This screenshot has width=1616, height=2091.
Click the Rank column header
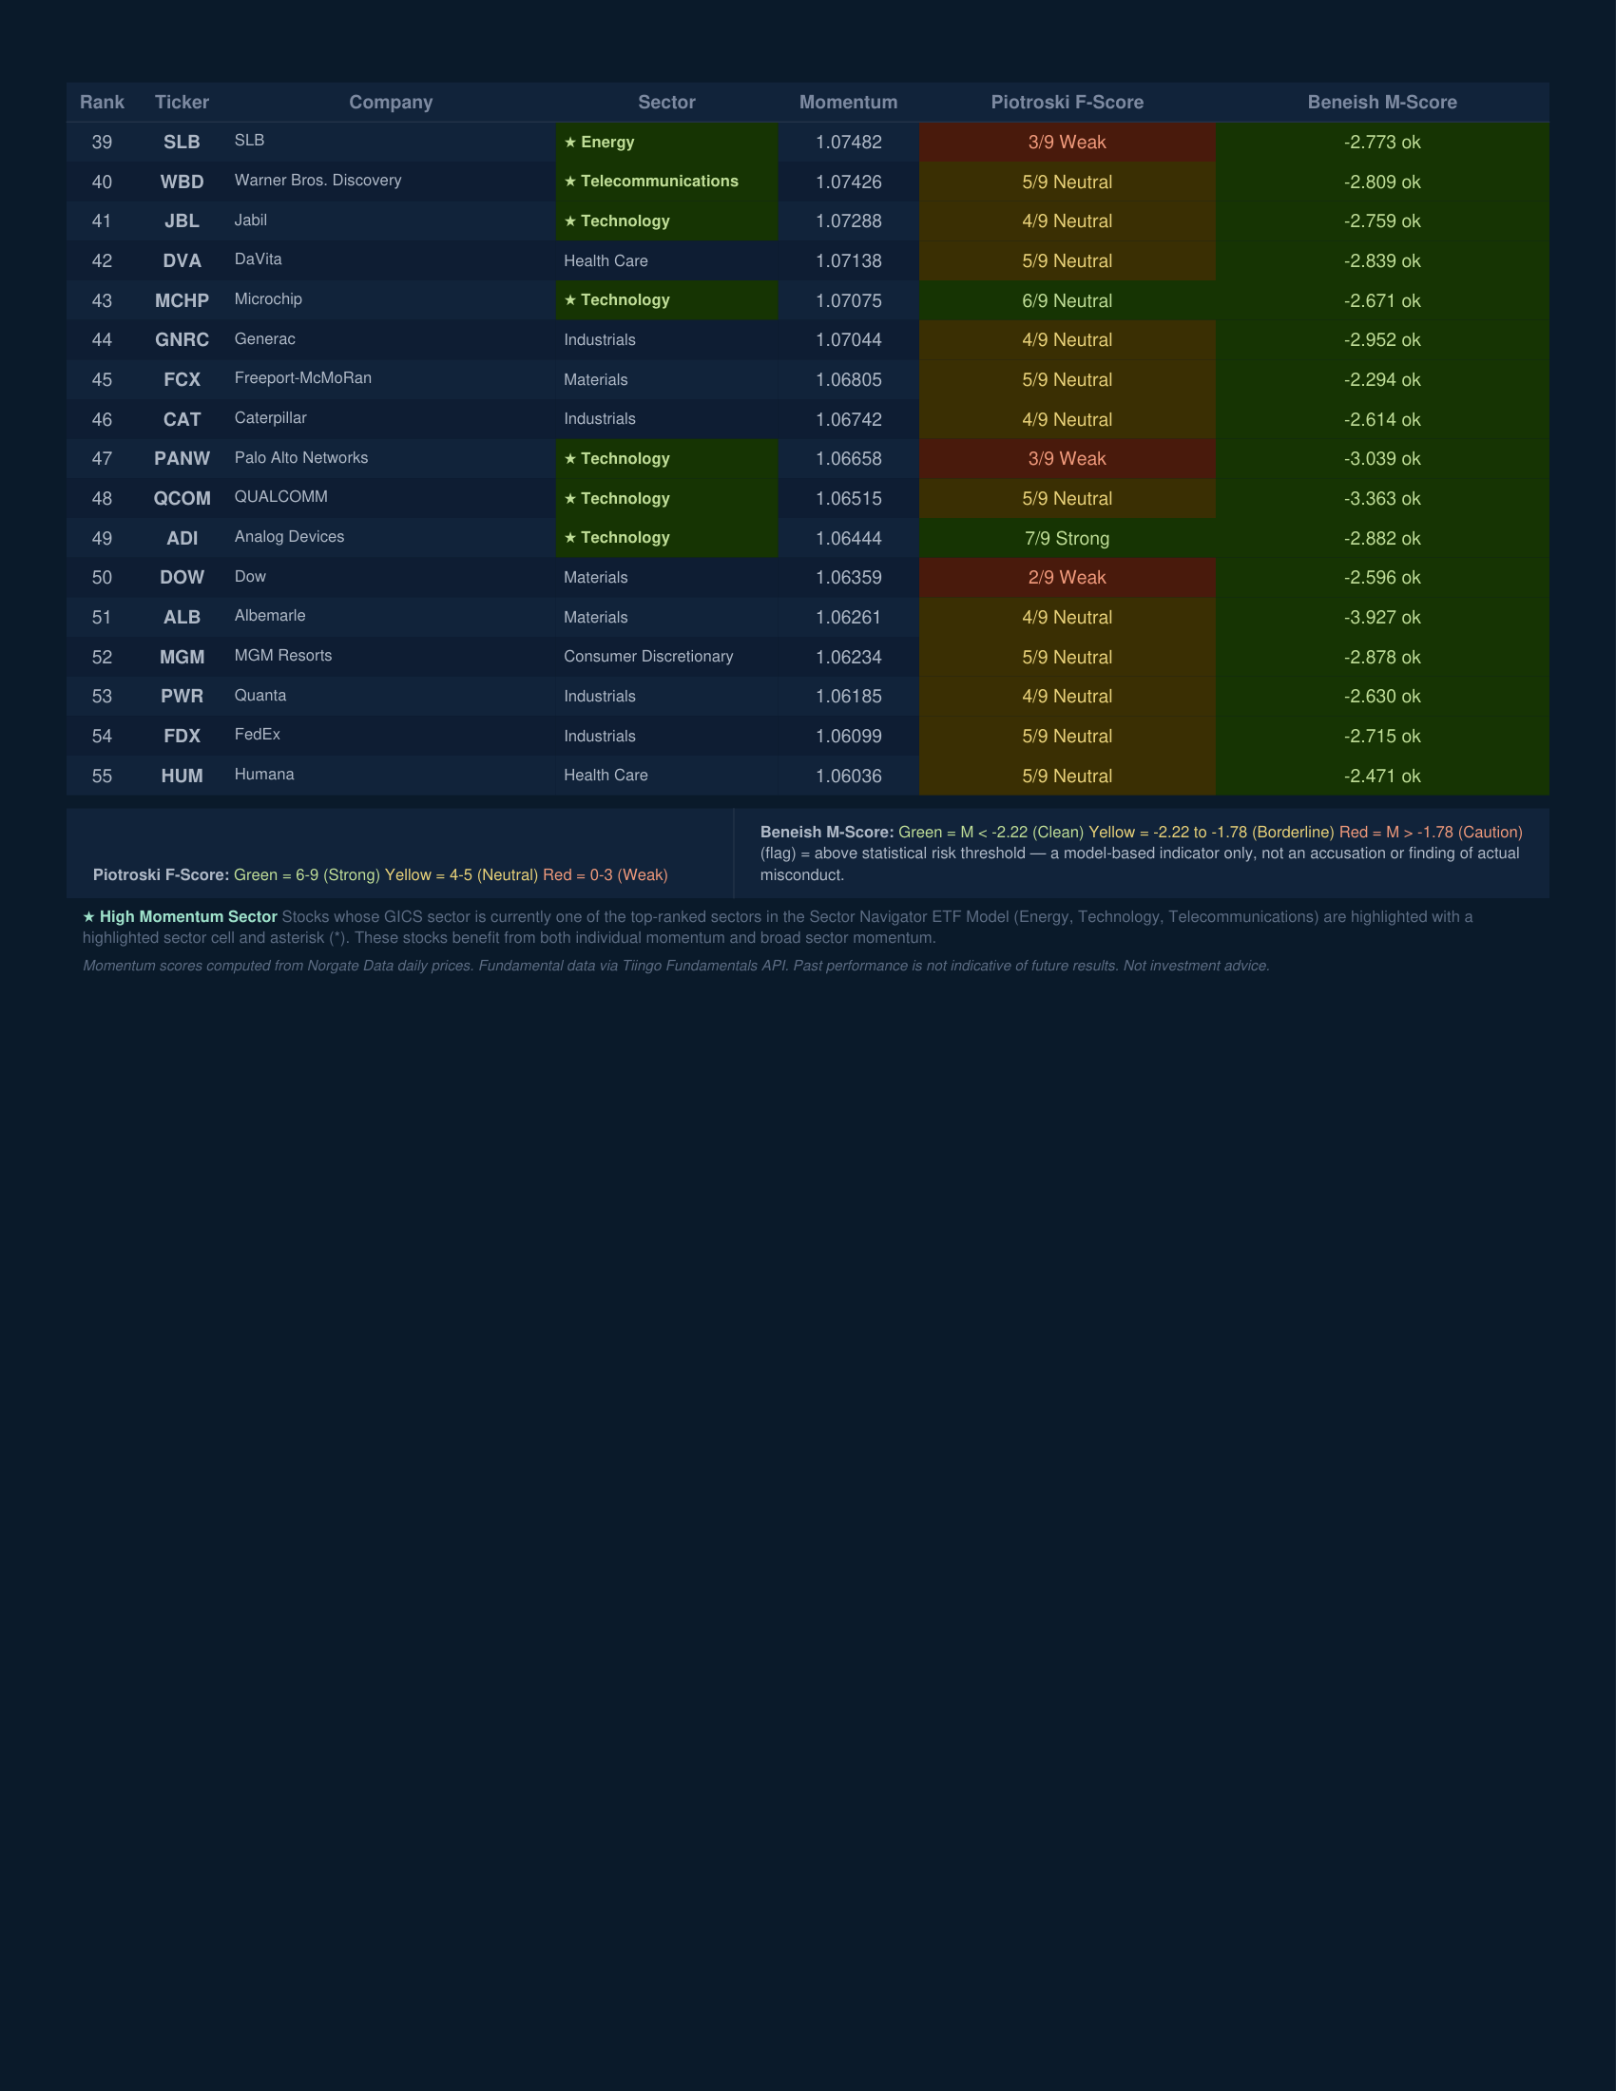[102, 102]
